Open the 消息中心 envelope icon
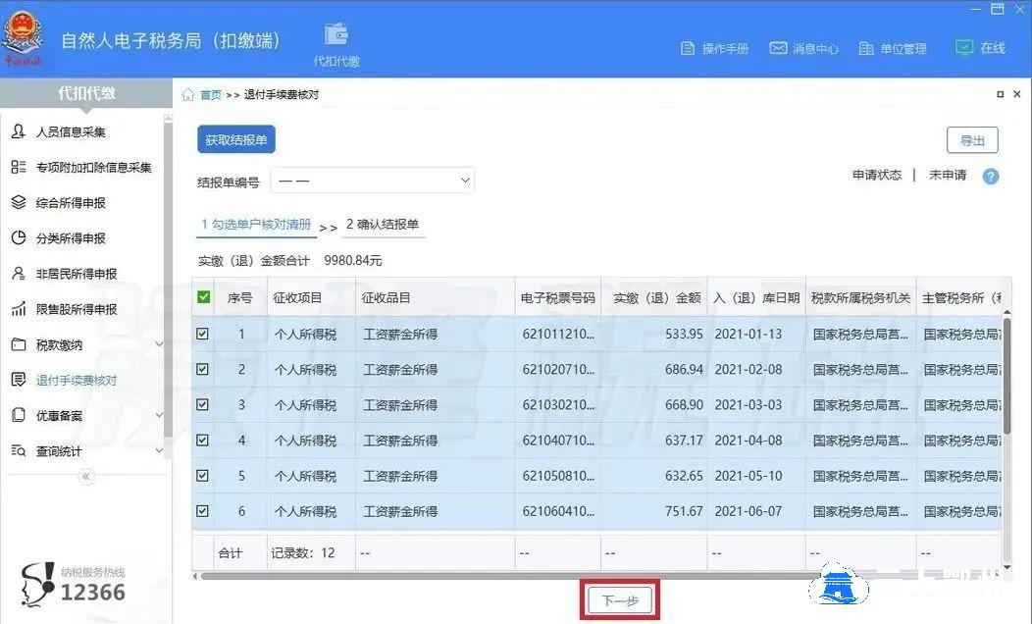The height and width of the screenshot is (624, 1032). [x=778, y=48]
